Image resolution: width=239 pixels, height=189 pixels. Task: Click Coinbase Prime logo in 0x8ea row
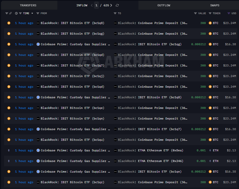point(38,150)
